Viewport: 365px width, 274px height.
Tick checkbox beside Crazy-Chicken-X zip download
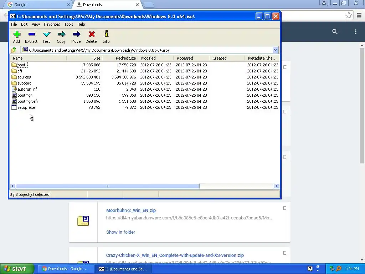(x=285, y=253)
